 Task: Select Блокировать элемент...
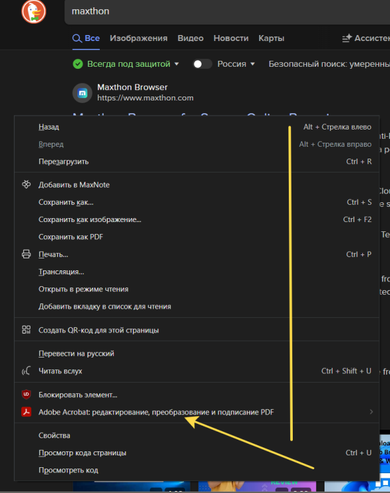point(196,395)
